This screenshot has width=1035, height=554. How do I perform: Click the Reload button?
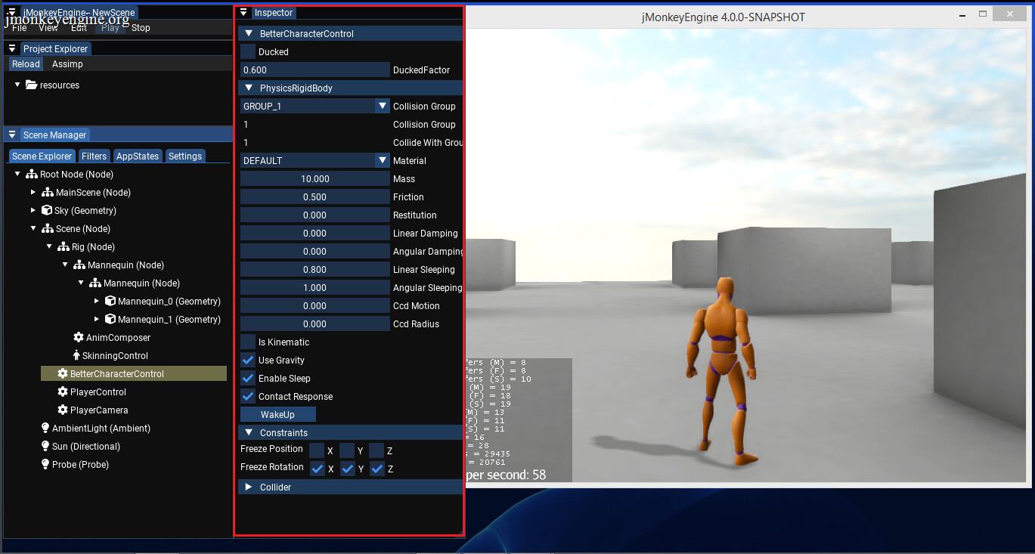pos(26,64)
